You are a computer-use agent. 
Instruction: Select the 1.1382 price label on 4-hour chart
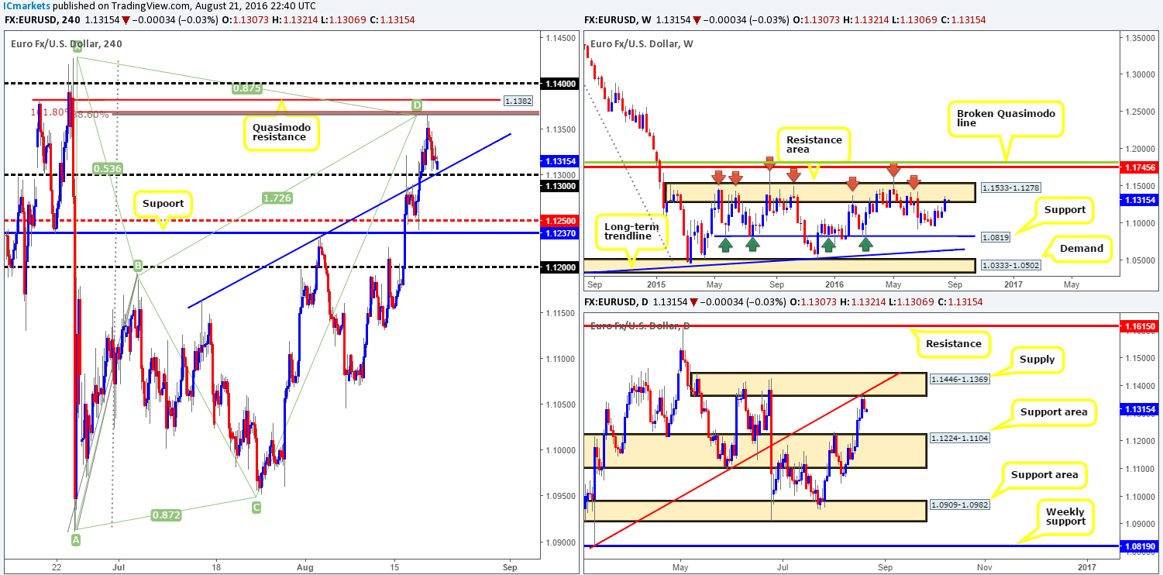tap(518, 101)
